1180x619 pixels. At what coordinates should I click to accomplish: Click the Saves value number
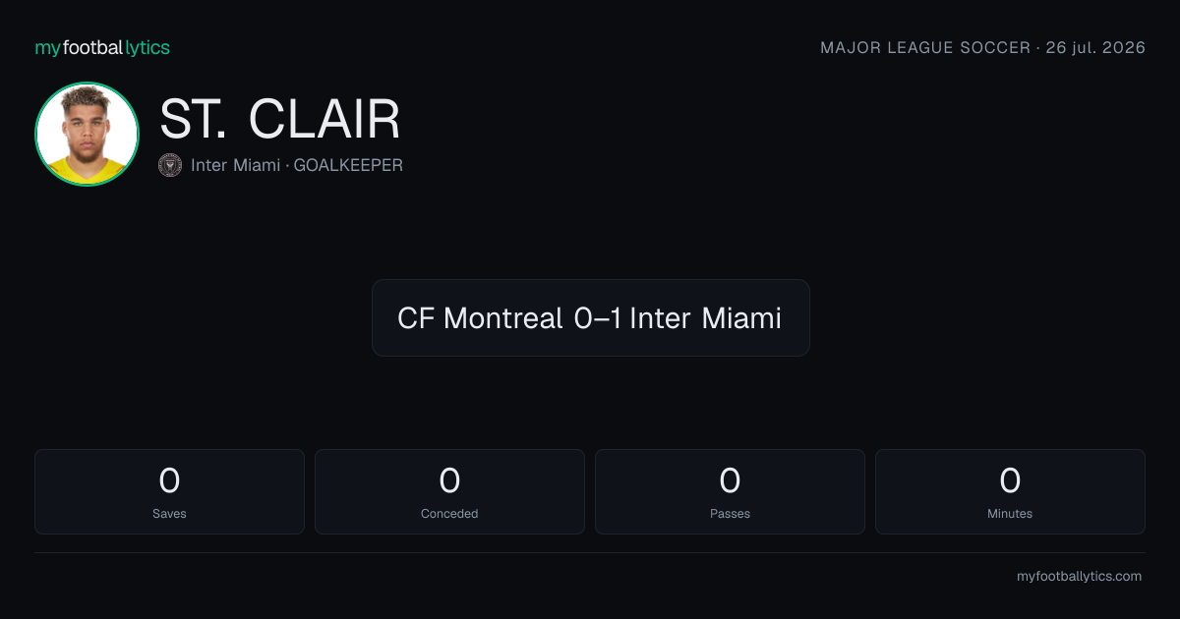click(x=169, y=480)
